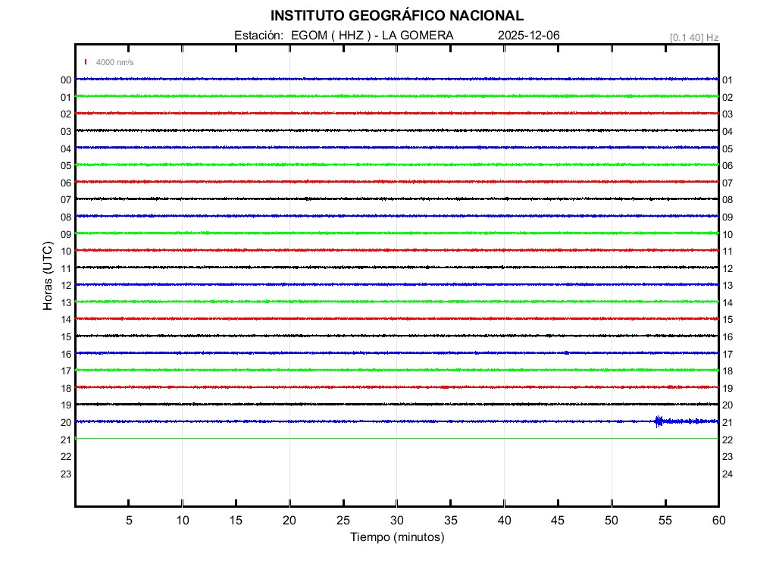Select the date text 2025-12-06
This screenshot has height=582, width=776.
coord(529,35)
